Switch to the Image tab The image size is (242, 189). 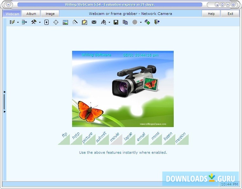pyautogui.click(x=50, y=14)
